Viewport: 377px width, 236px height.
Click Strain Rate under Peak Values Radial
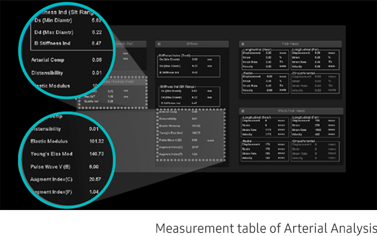(x=249, y=86)
